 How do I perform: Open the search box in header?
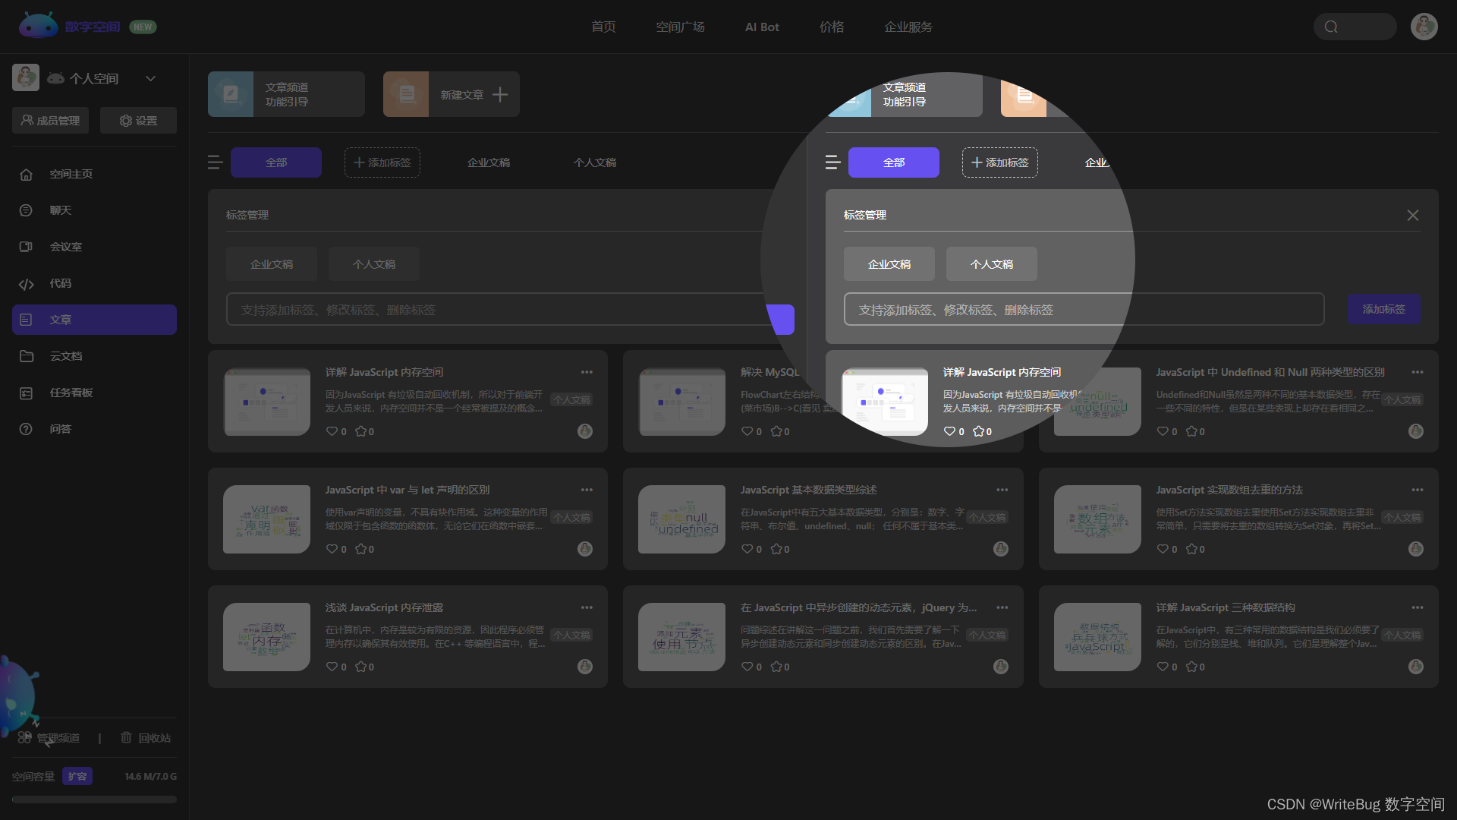(x=1355, y=27)
